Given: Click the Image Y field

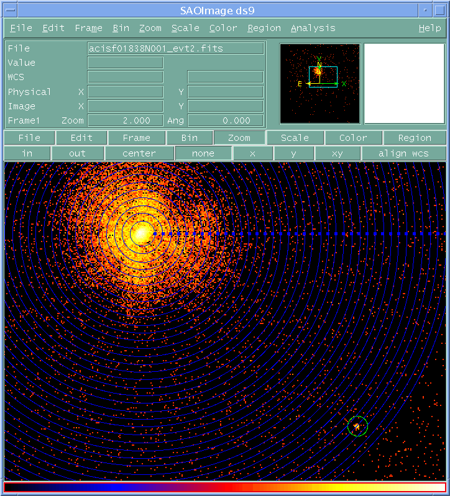Looking at the screenshot, I should 226,106.
